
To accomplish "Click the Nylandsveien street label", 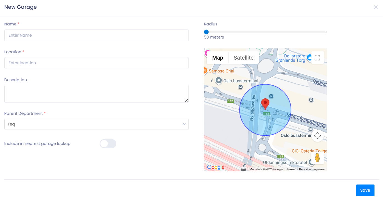I will (x=253, y=108).
